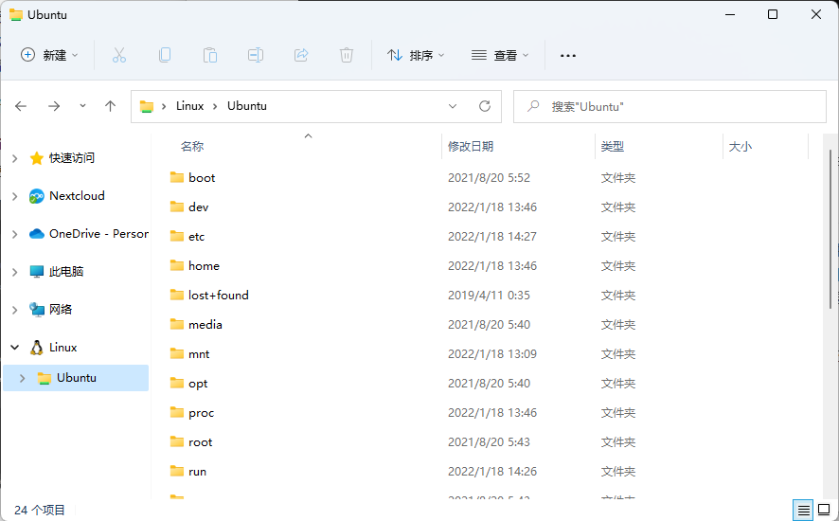Refresh the current folder
Screen dimensions: 839x521
pos(485,106)
